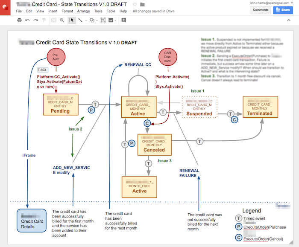Open the Image insert dropdown arrow
This screenshot has width=299, height=247.
[116, 20]
